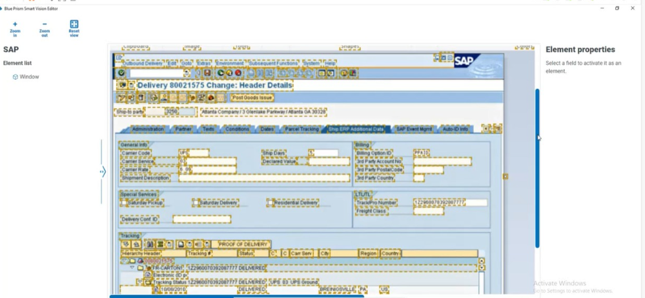The height and width of the screenshot is (298, 645).
Task: Open the Extras menu in SAP
Action: (x=204, y=64)
